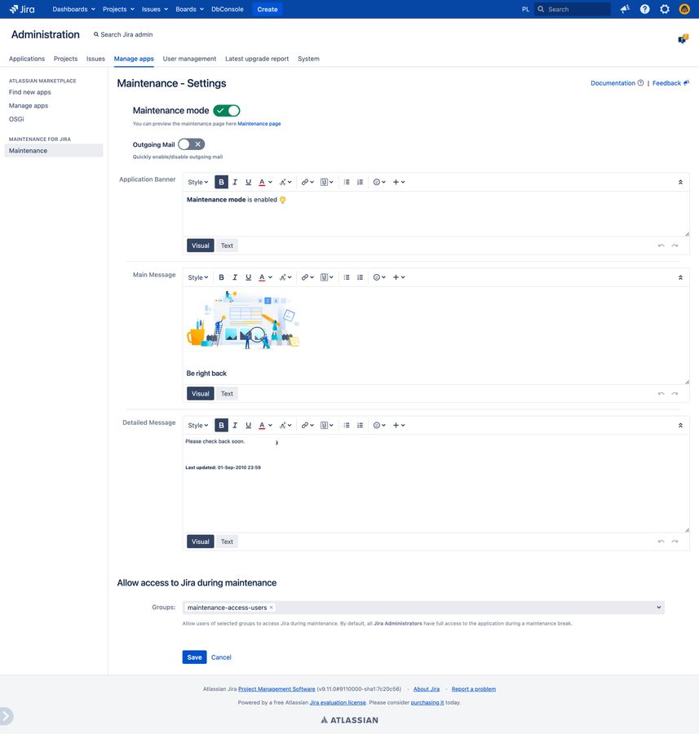Viewport: 699px width, 734px height.
Task: Apply italic in Application Banner editor
Action: click(x=235, y=182)
